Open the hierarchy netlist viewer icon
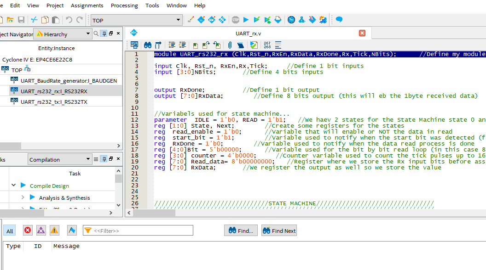This screenshot has width=486, height=270. tap(302, 20)
